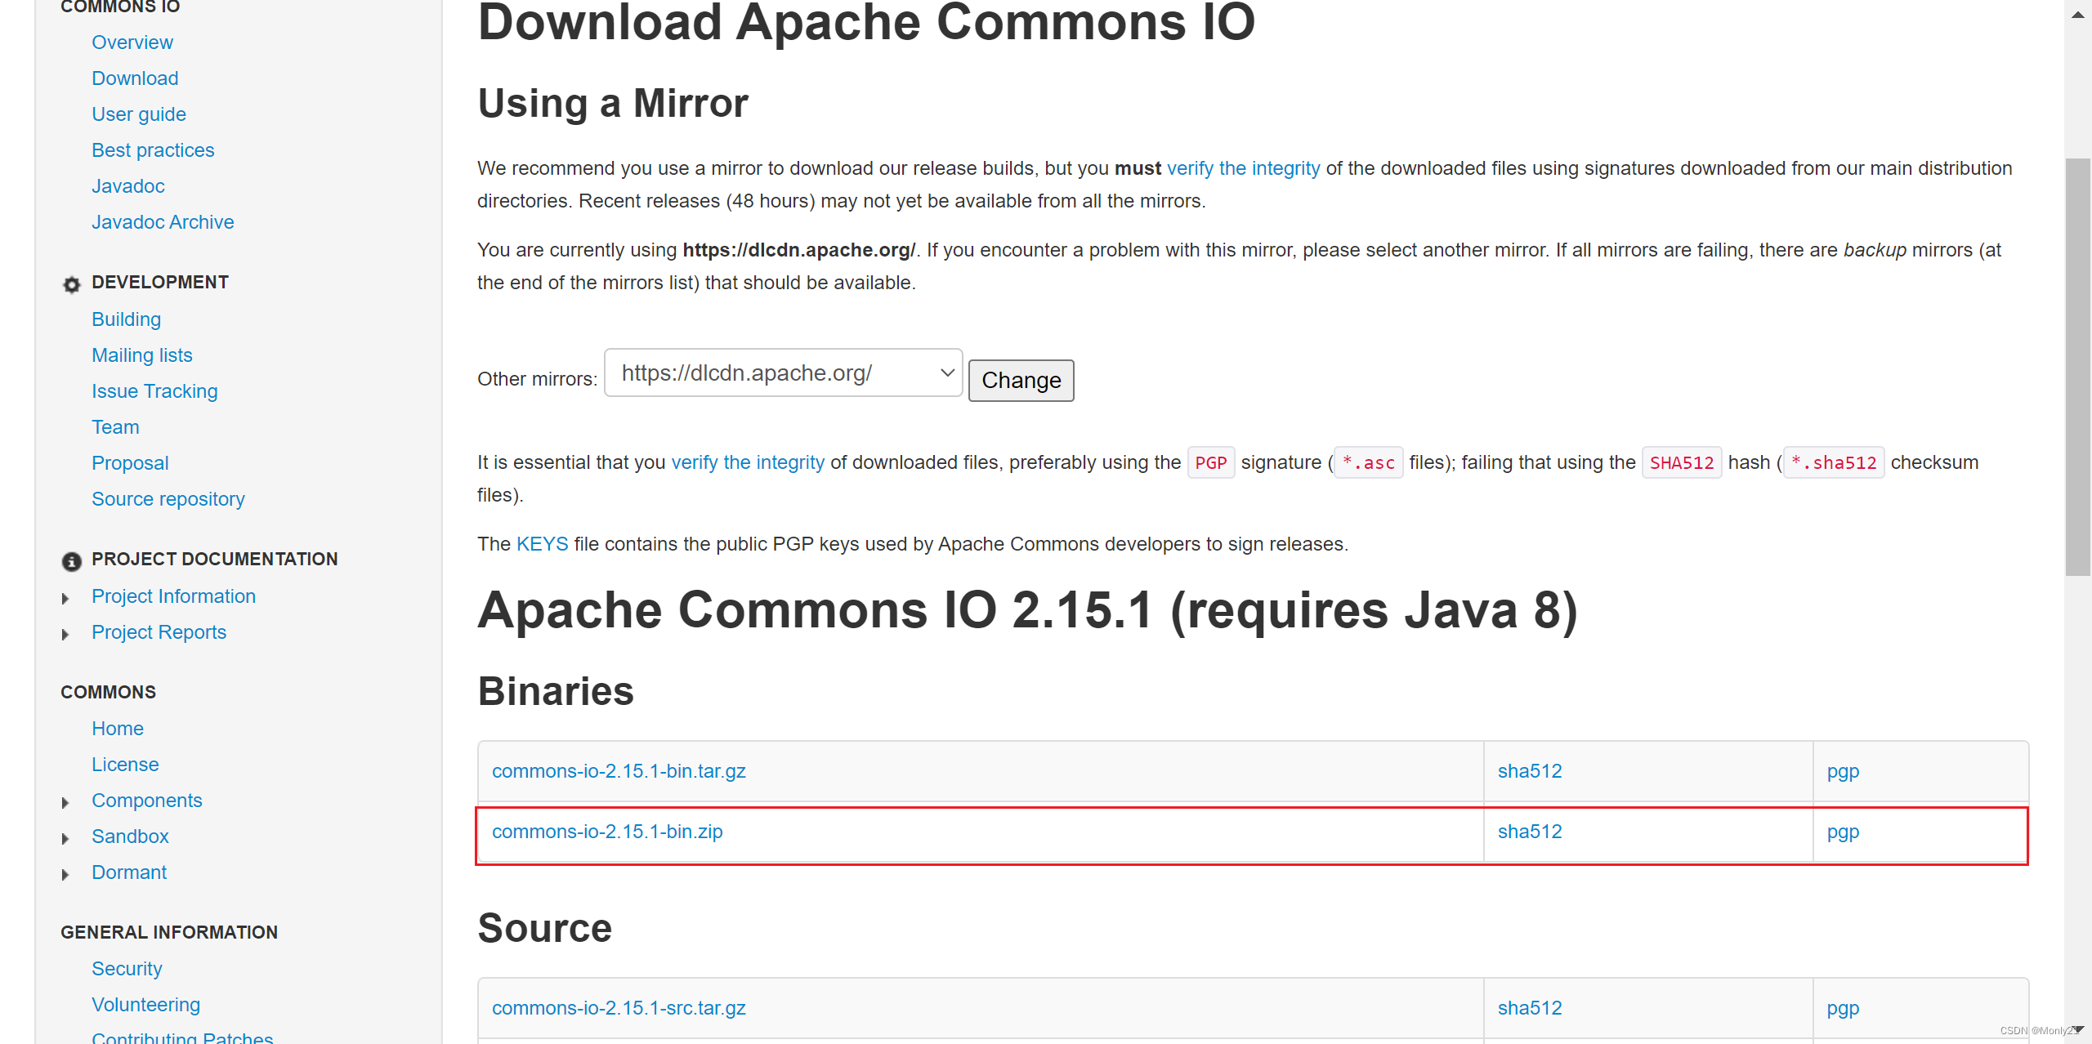This screenshot has height=1044, width=2092.
Task: Navigate to Javadoc Archive in the sidebar
Action: [x=163, y=221]
